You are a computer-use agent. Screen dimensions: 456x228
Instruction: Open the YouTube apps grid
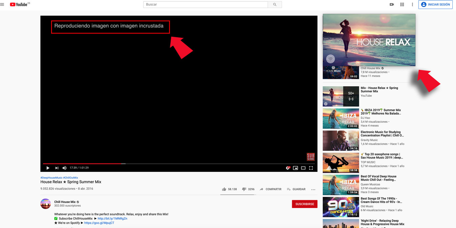pos(402,4)
